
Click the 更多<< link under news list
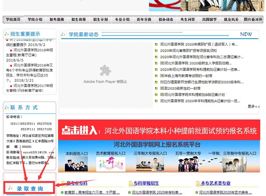(253, 107)
